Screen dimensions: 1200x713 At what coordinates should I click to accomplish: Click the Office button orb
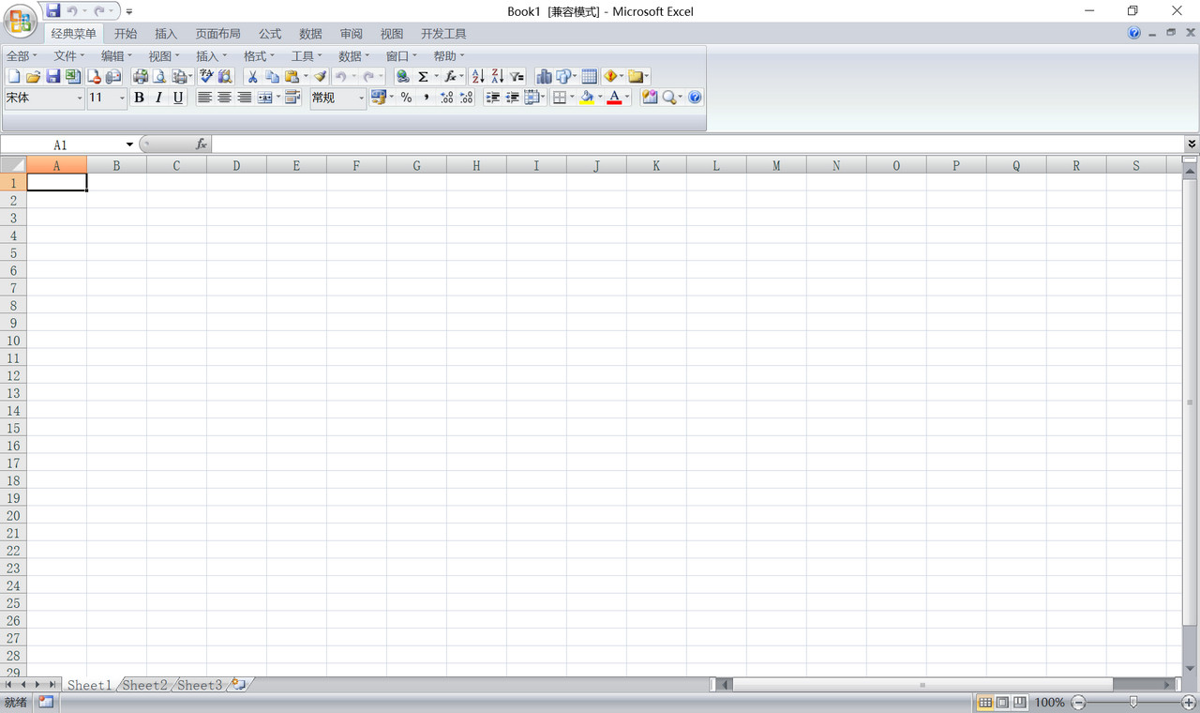[21, 20]
